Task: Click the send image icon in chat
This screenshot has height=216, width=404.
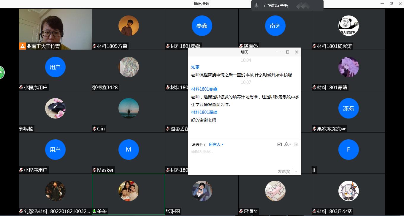Action: pos(279,144)
